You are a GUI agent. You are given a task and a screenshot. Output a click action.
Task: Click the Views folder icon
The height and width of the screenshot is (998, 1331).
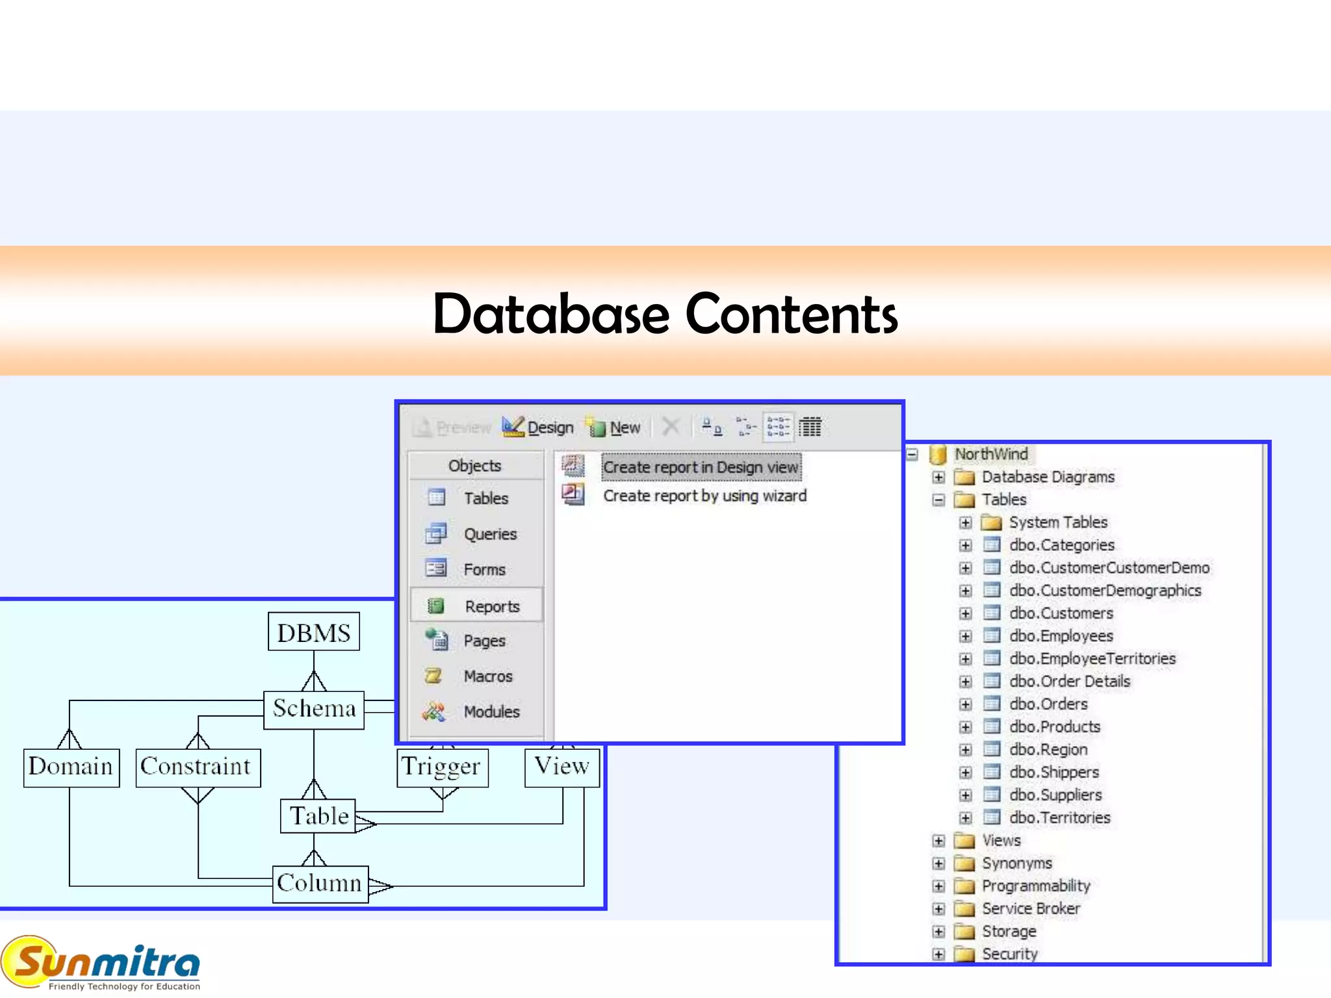pos(965,841)
